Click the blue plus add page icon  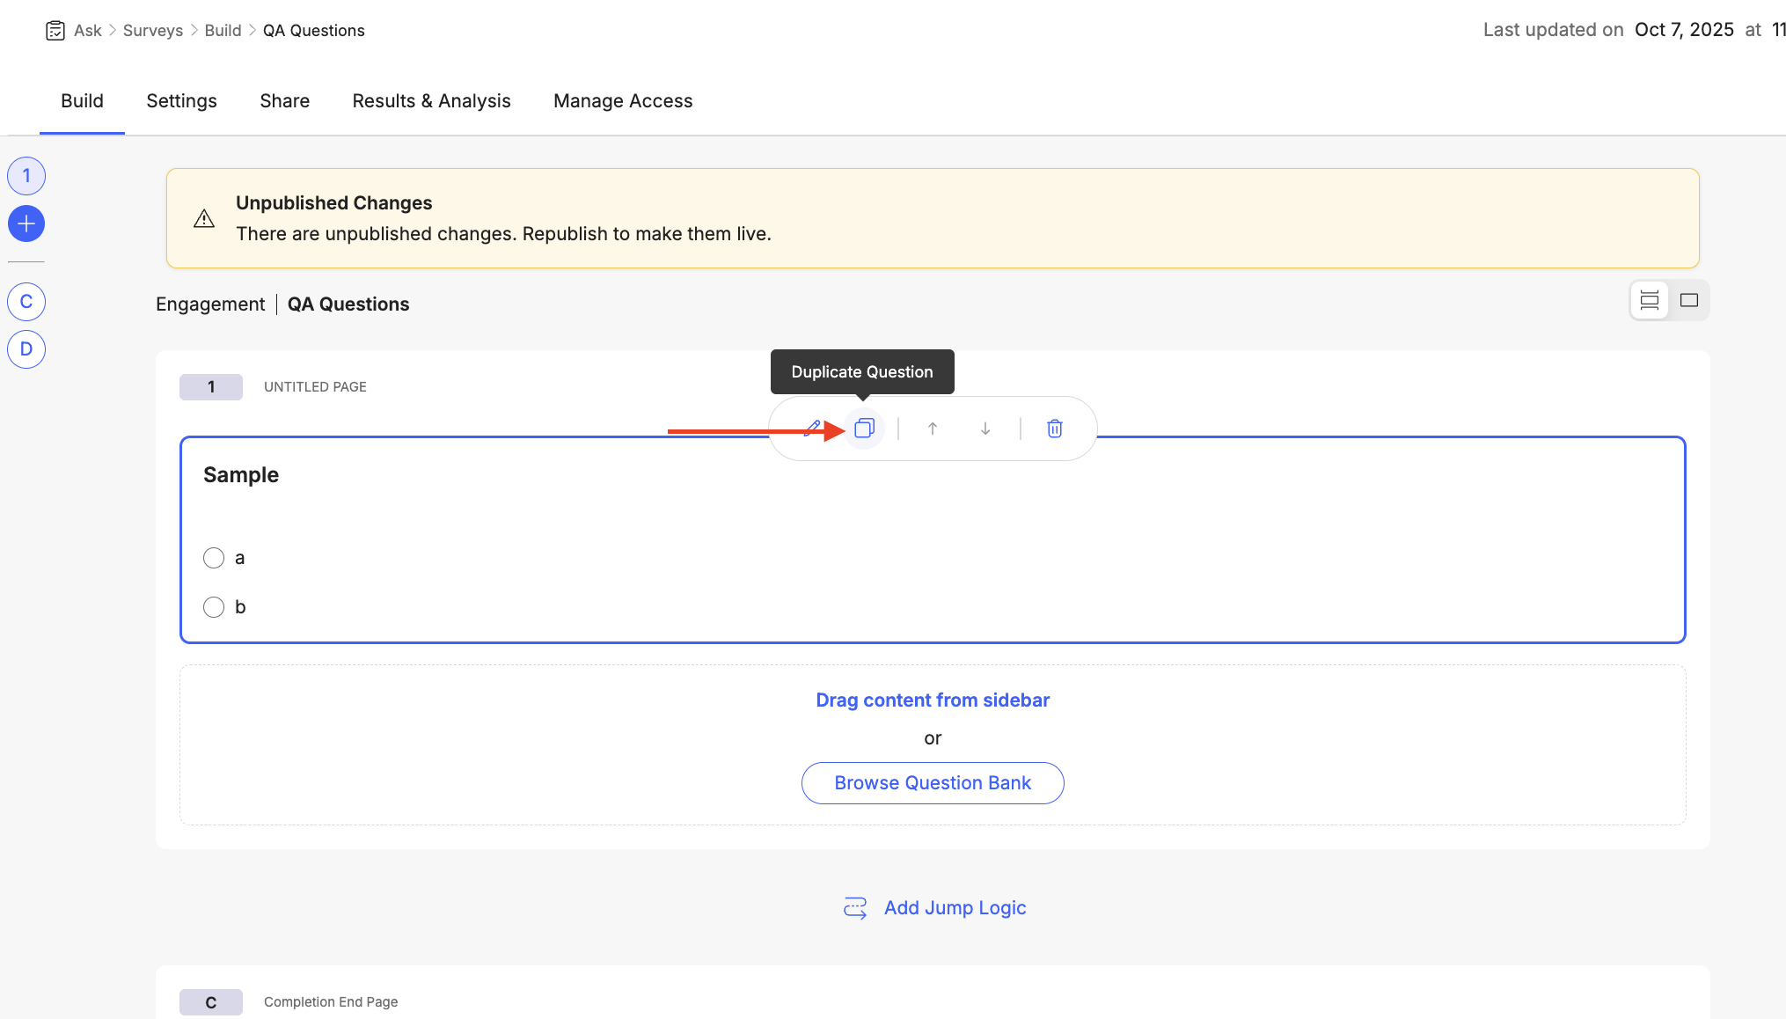26,224
